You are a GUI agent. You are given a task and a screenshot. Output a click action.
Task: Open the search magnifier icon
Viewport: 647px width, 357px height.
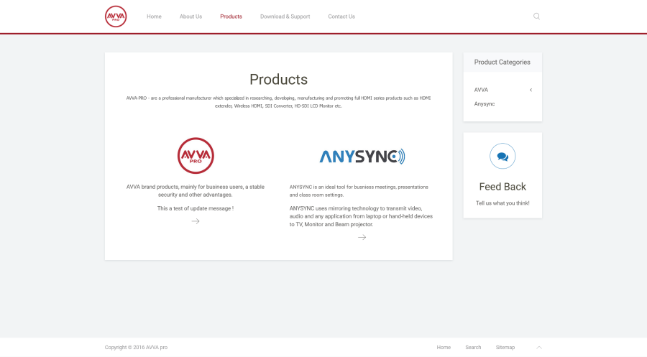[x=536, y=17]
